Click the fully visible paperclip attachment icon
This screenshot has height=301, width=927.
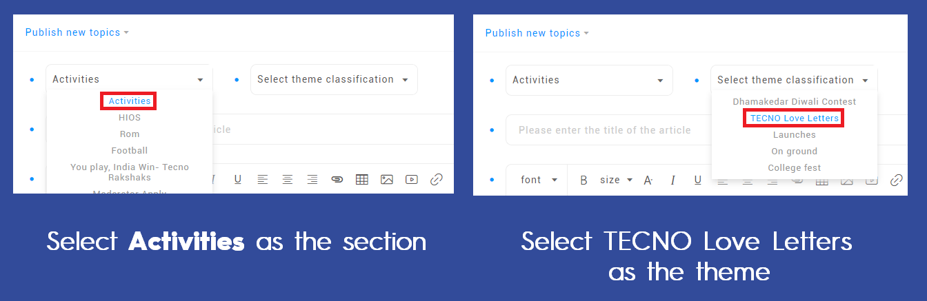click(x=337, y=180)
